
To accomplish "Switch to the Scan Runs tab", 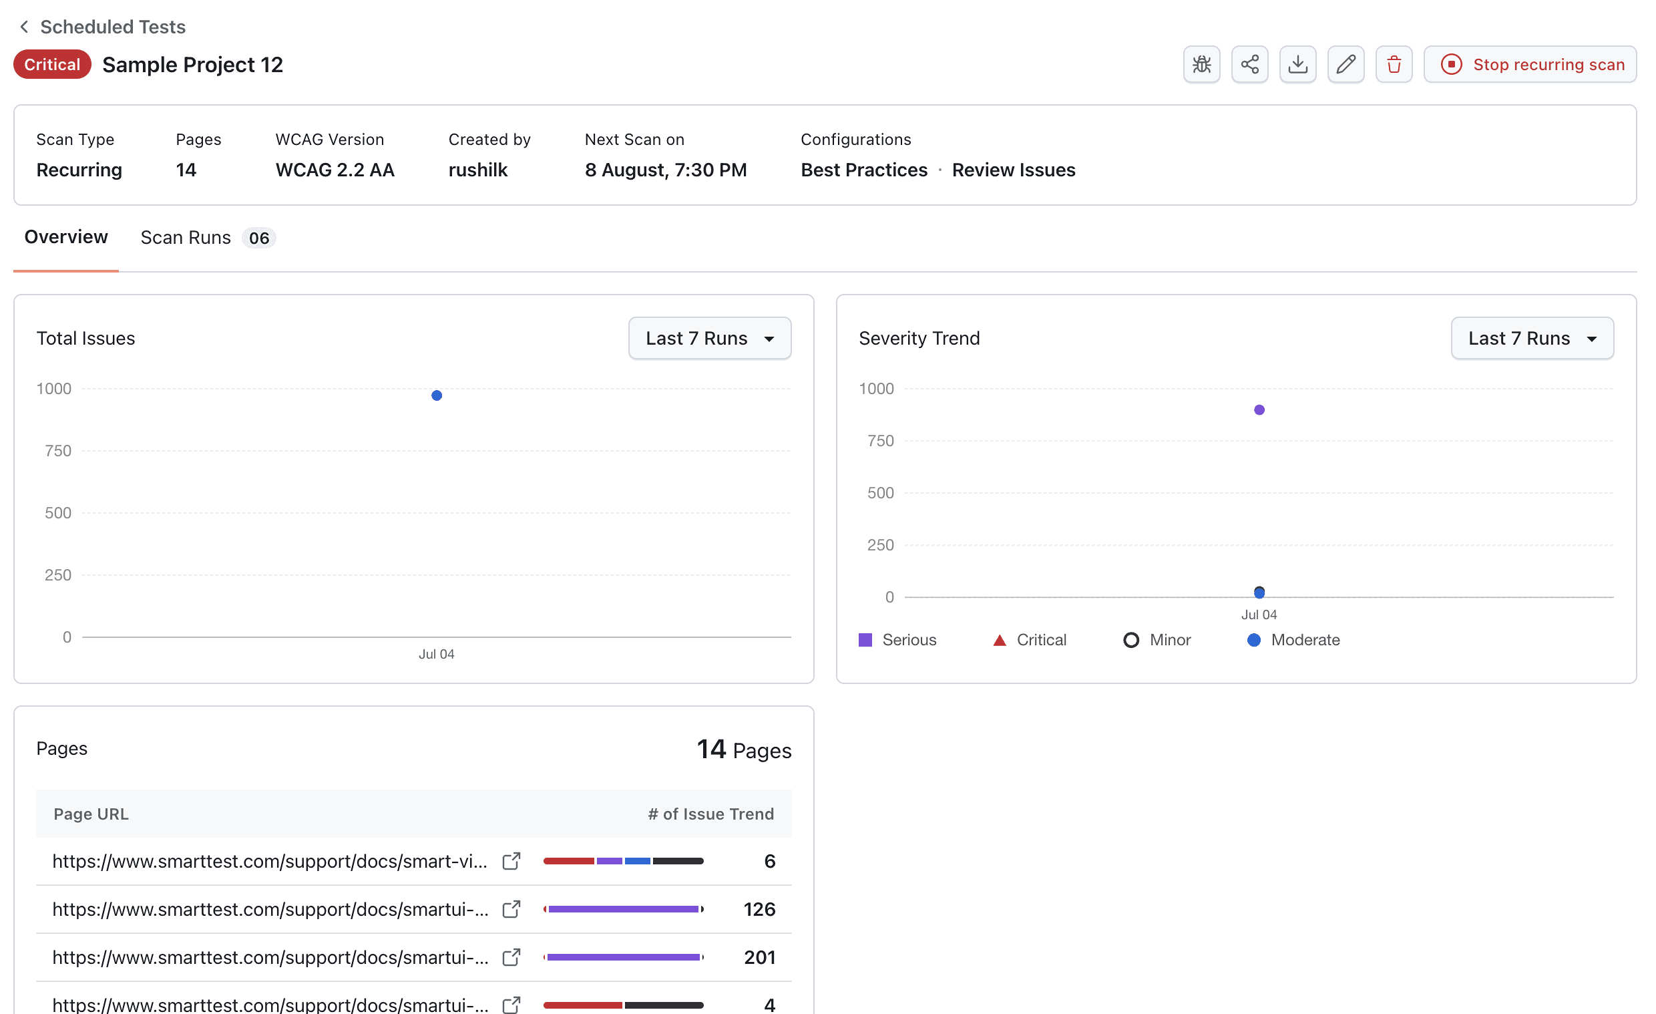I will pos(207,238).
